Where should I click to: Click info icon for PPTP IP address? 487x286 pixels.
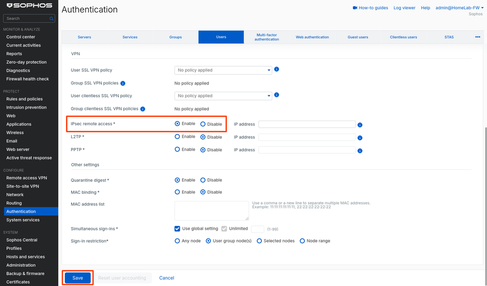click(360, 151)
